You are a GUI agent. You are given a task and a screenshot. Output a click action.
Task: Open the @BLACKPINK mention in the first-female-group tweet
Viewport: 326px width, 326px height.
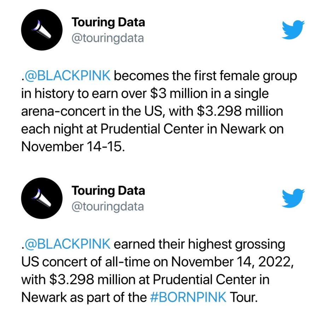[66, 75]
